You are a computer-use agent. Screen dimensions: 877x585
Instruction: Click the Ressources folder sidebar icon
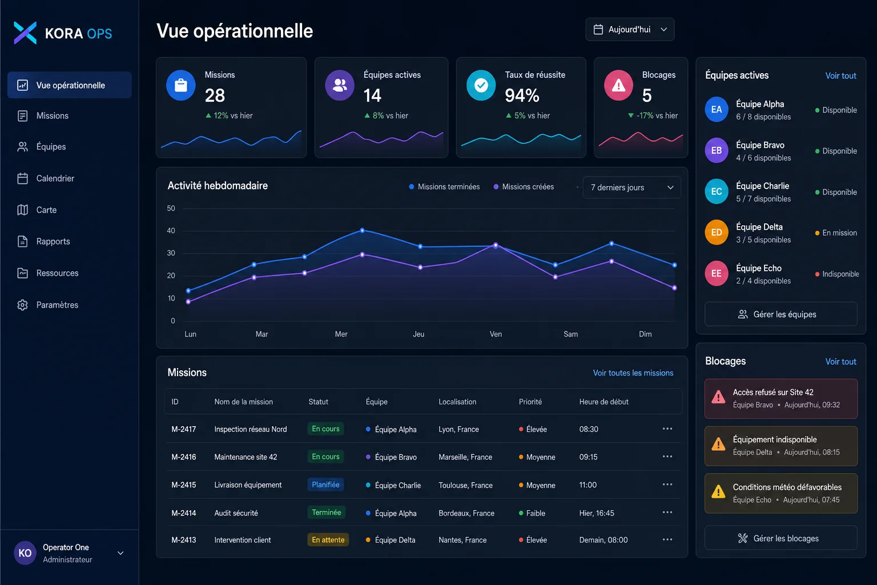point(22,273)
